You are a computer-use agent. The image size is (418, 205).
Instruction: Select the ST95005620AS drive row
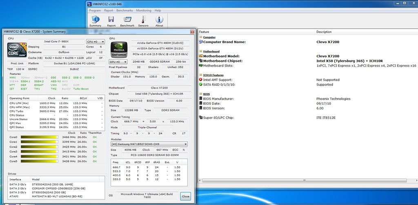click(56, 192)
